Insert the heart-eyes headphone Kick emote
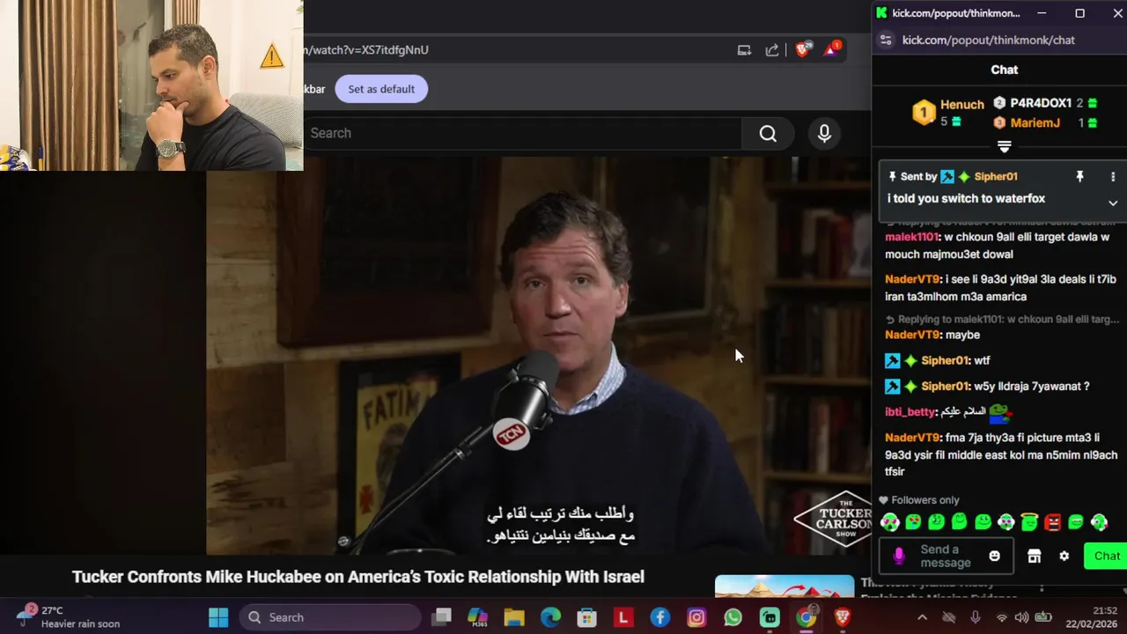Viewport: 1127px width, 634px height. (889, 522)
